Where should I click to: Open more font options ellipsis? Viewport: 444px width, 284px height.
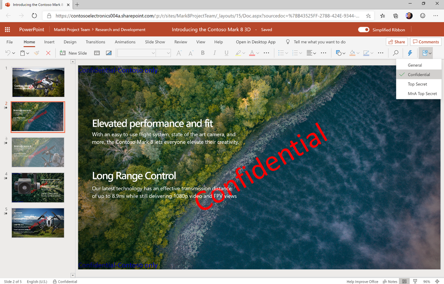click(x=267, y=53)
